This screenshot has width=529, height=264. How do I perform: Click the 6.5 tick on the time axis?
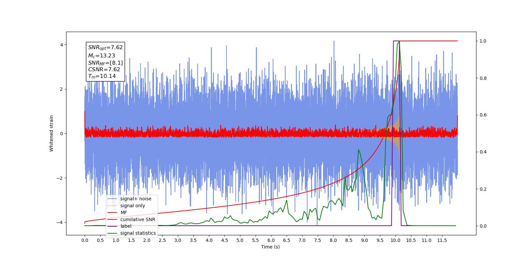click(287, 240)
